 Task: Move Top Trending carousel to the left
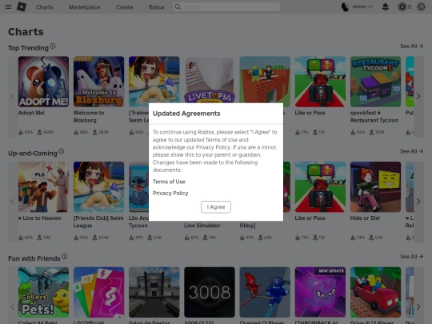13,96
